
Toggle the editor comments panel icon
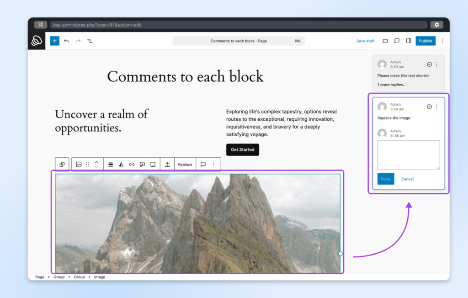point(396,41)
